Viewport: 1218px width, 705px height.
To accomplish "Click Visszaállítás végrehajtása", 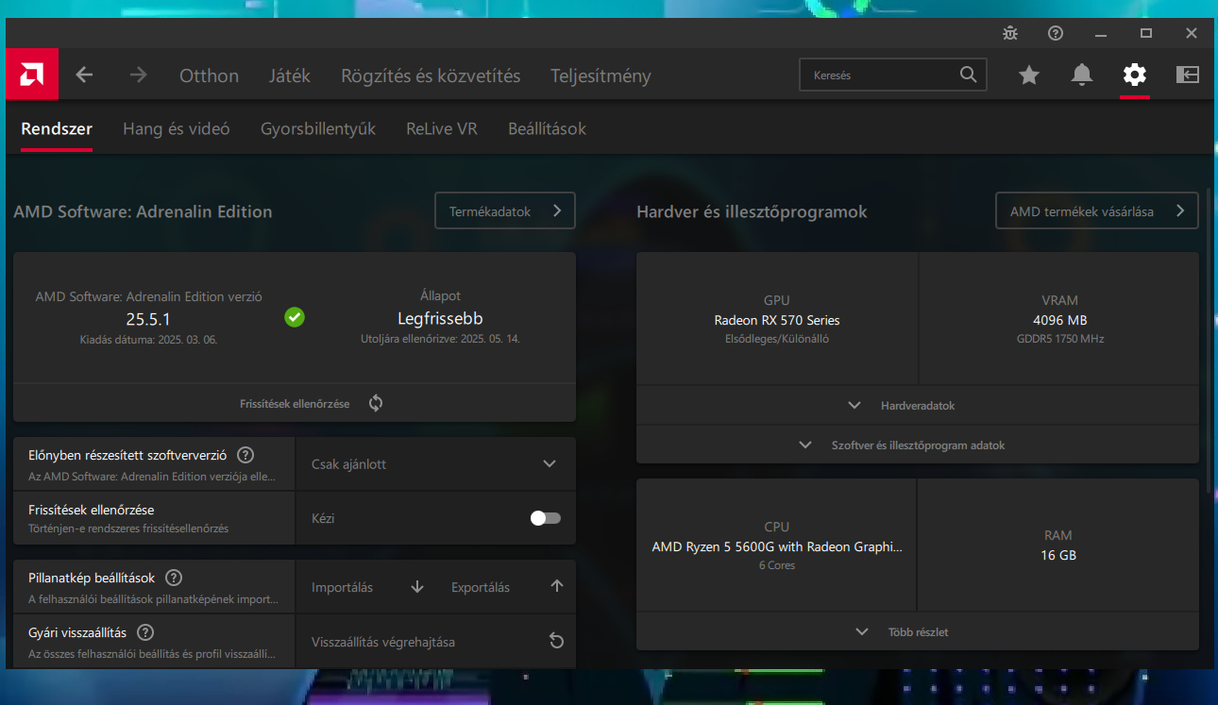I will point(435,642).
